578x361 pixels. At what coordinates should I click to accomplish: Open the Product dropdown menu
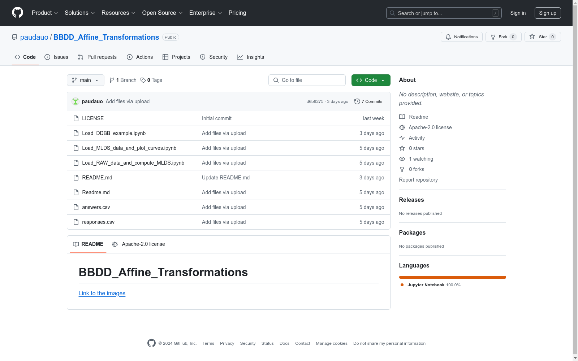point(45,13)
